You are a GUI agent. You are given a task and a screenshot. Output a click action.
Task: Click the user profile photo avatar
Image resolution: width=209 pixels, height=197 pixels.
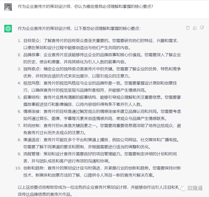pos(8,7)
